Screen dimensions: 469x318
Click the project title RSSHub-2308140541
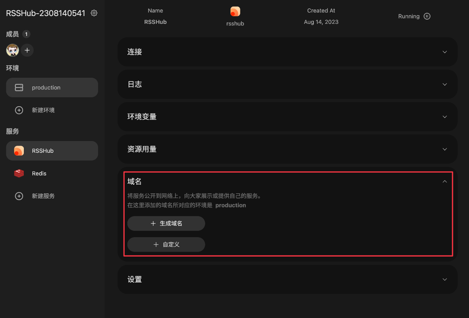pyautogui.click(x=46, y=13)
